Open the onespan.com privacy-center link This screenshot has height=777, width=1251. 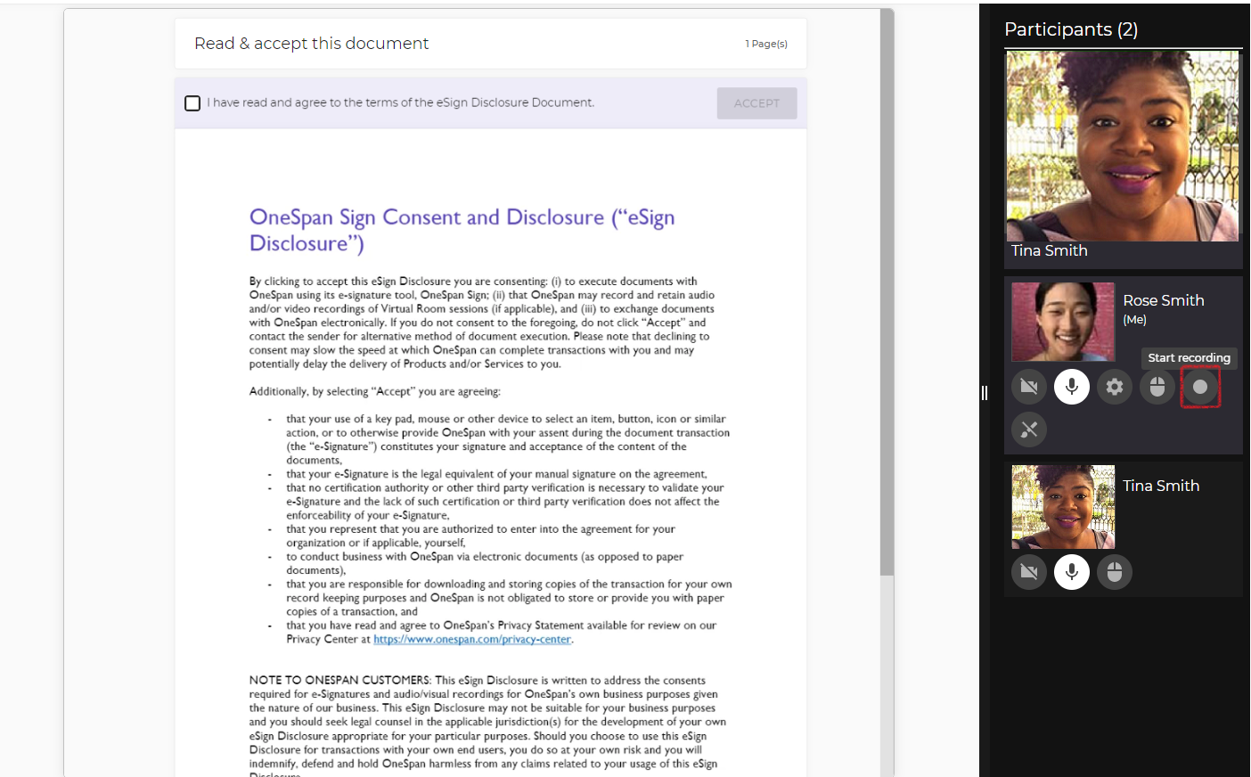click(472, 640)
